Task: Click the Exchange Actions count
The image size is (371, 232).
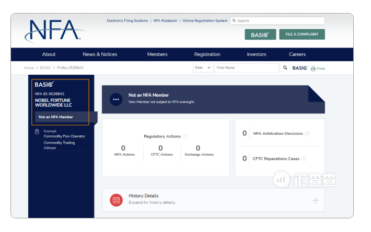Action: pyautogui.click(x=198, y=148)
